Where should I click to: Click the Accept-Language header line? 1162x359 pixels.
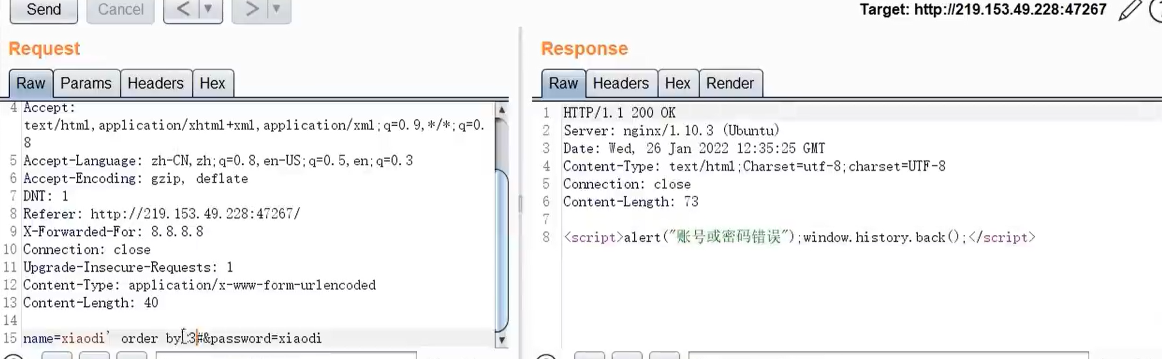[x=218, y=161]
